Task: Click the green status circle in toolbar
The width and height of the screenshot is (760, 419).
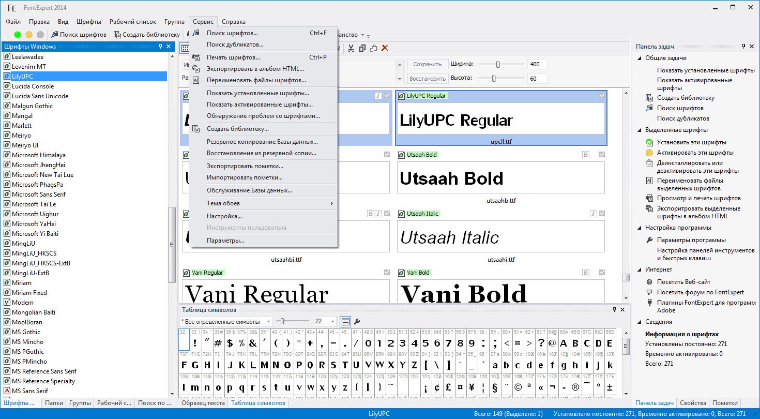Action: click(x=18, y=35)
